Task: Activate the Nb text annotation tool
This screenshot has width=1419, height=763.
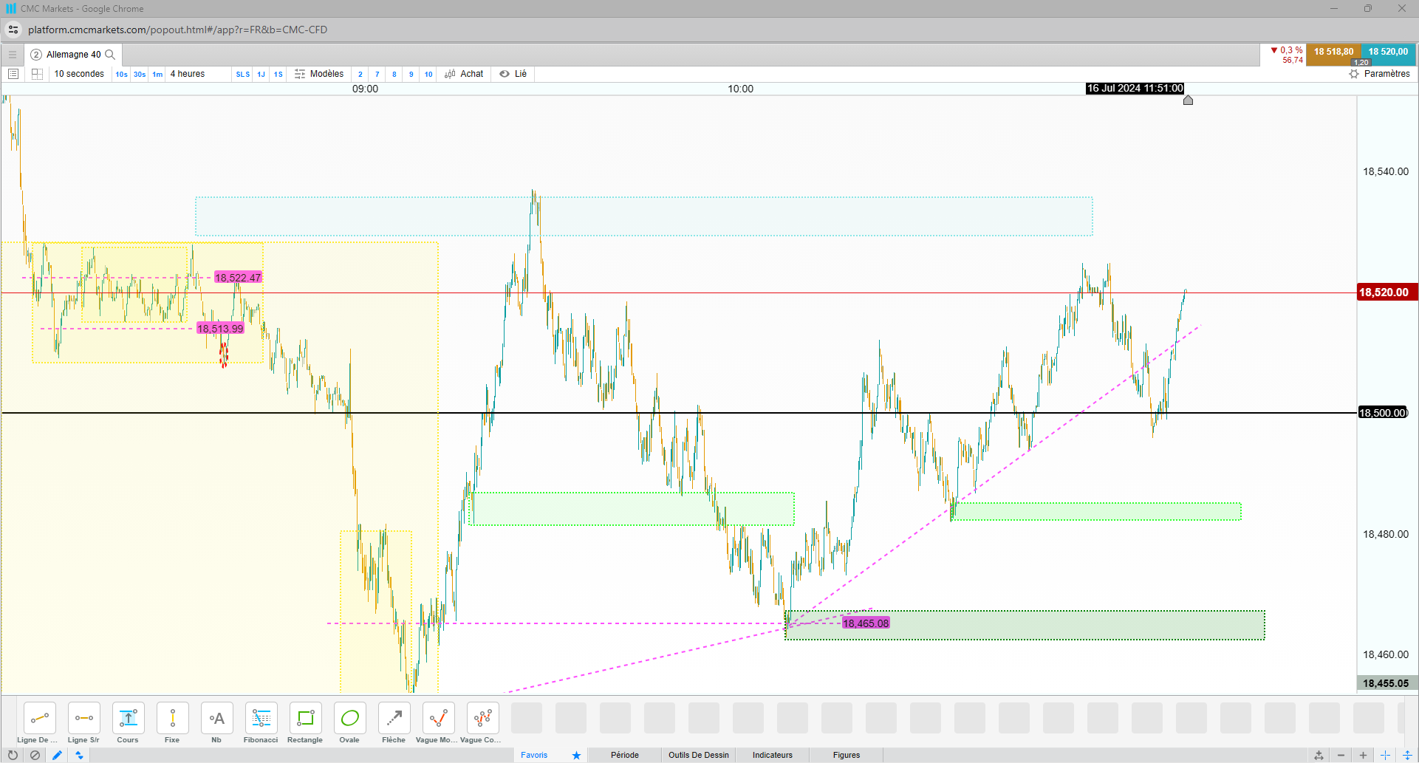Action: pos(216,722)
